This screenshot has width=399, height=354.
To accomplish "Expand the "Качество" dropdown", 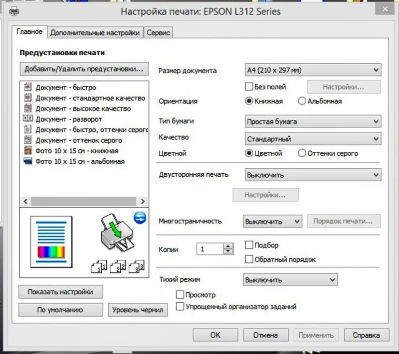I will tap(313, 139).
